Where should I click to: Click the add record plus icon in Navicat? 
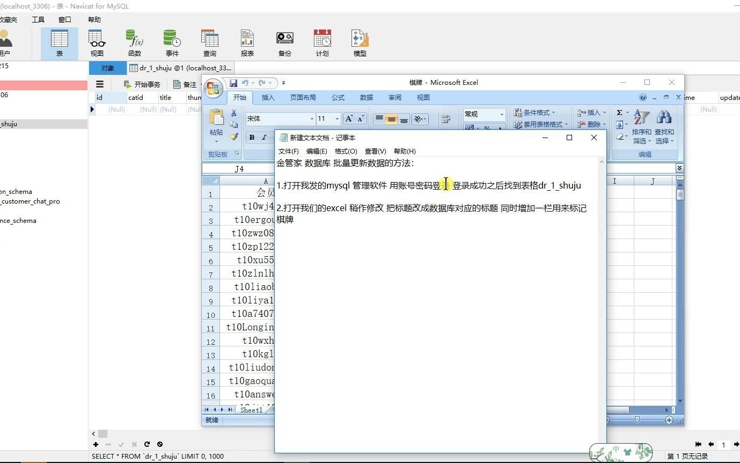(x=96, y=444)
